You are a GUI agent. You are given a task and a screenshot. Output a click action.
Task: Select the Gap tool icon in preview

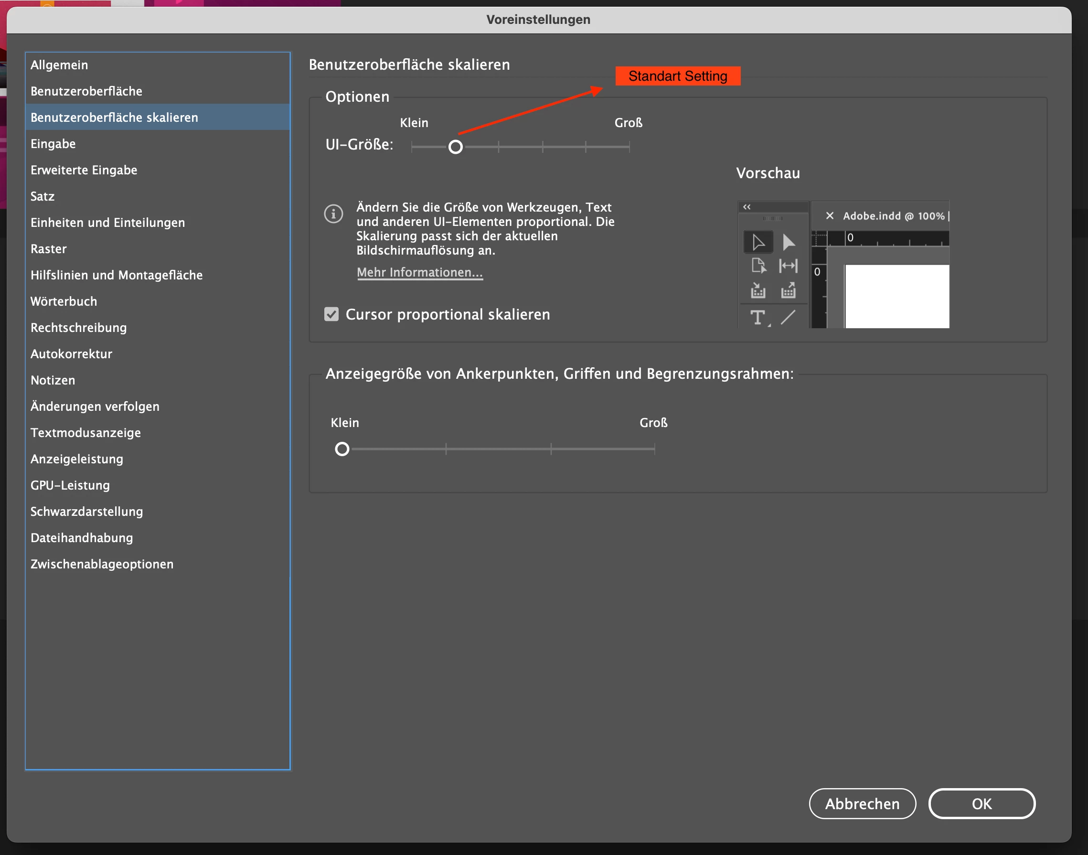[788, 266]
